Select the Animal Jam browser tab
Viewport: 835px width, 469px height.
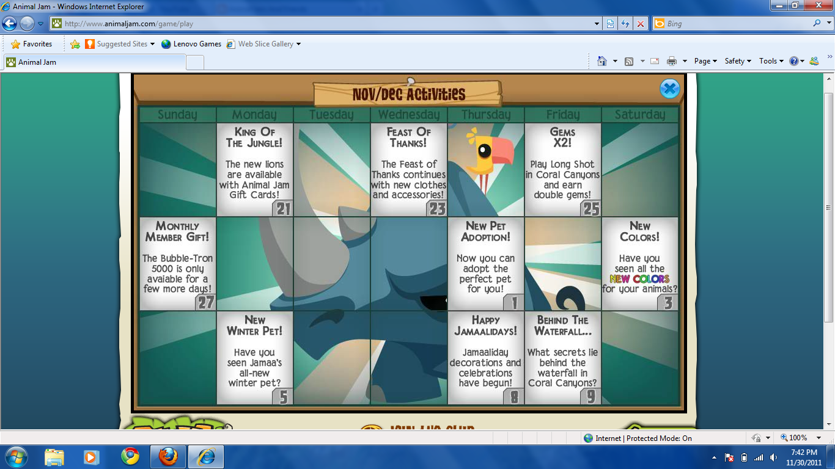95,62
